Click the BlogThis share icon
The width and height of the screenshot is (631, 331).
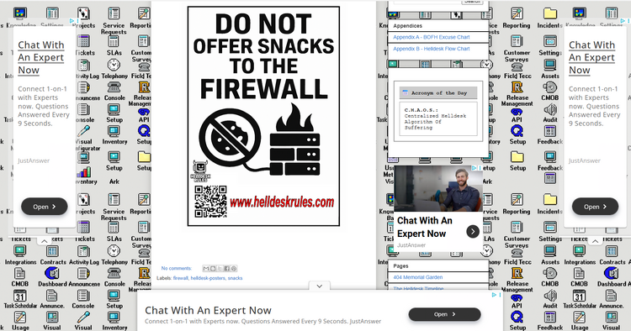tap(213, 268)
